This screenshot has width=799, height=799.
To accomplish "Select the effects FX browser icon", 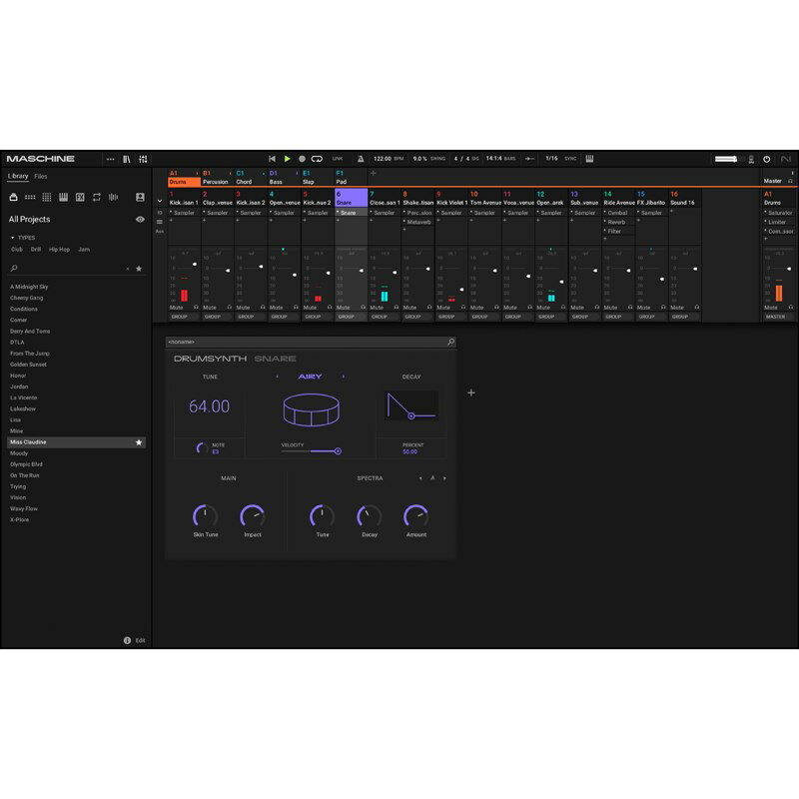I will (79, 197).
